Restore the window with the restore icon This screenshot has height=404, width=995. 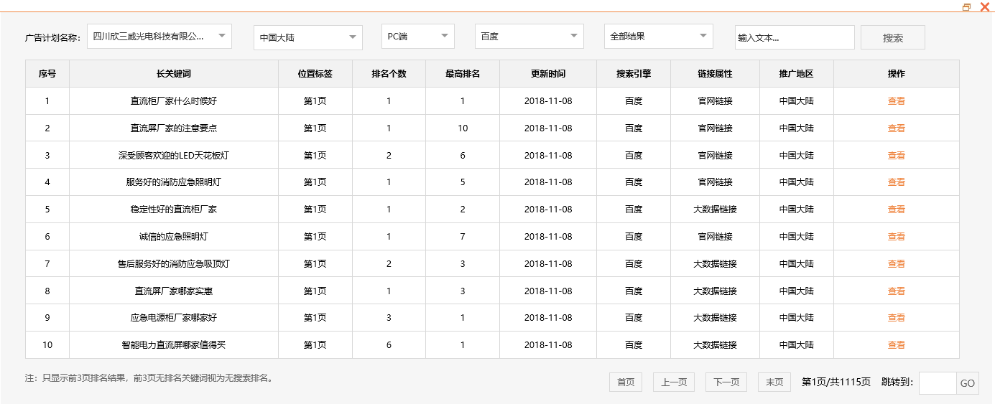966,6
